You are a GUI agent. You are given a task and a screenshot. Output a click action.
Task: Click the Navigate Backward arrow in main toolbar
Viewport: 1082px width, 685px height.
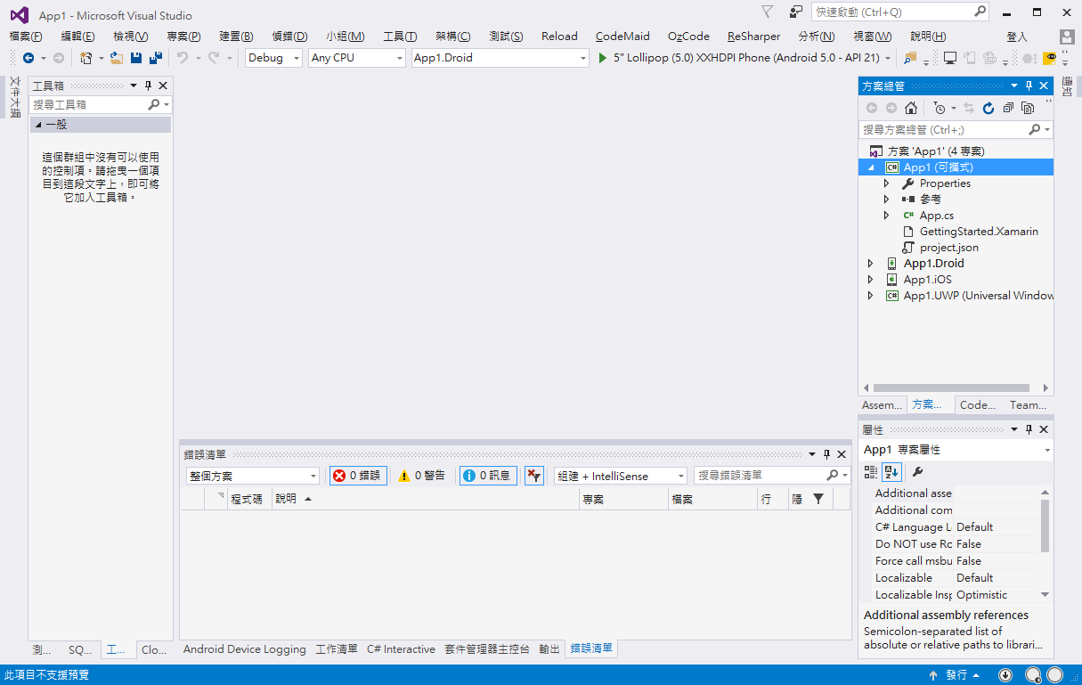[28, 58]
